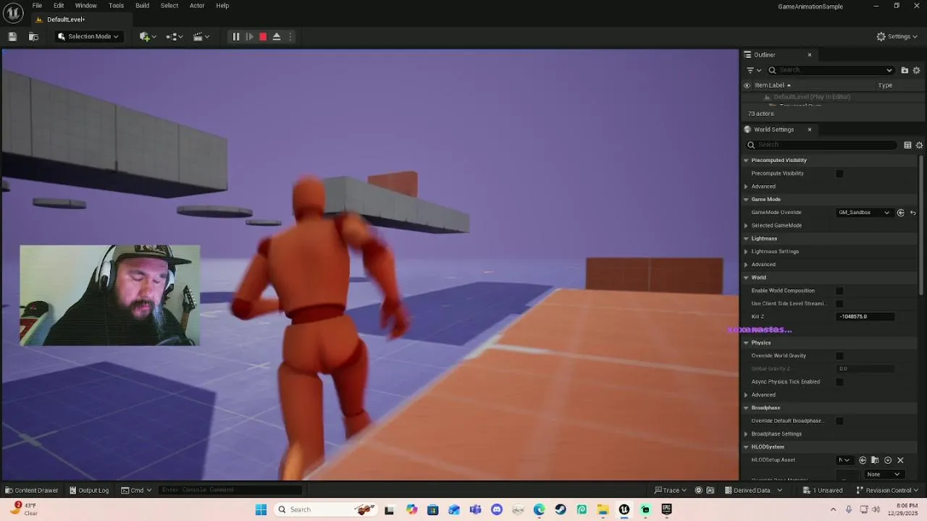Enable Precompute Visibility checkbox
The height and width of the screenshot is (521, 927).
[x=839, y=174]
